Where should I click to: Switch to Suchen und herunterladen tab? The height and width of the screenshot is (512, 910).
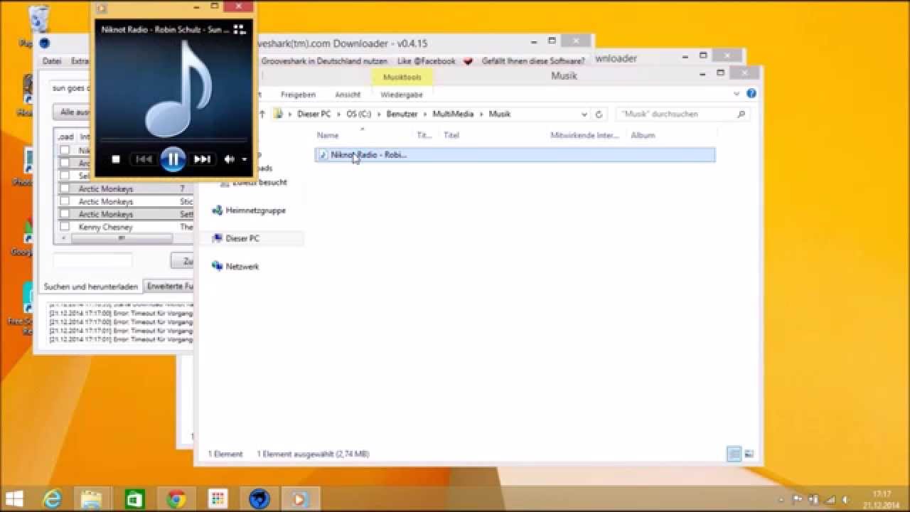tap(91, 287)
